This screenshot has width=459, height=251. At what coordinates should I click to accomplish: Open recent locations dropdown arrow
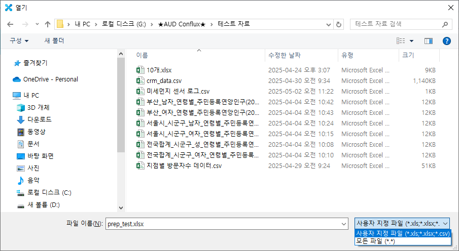pos(37,24)
